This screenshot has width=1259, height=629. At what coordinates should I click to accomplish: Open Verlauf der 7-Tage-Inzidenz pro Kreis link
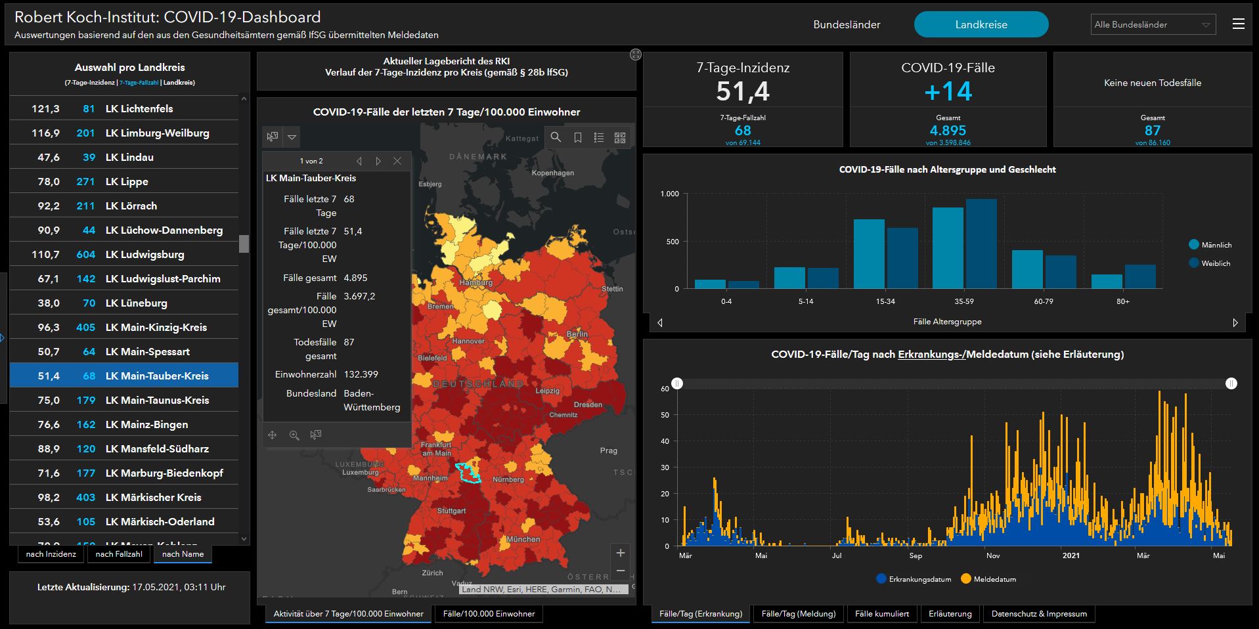point(447,72)
